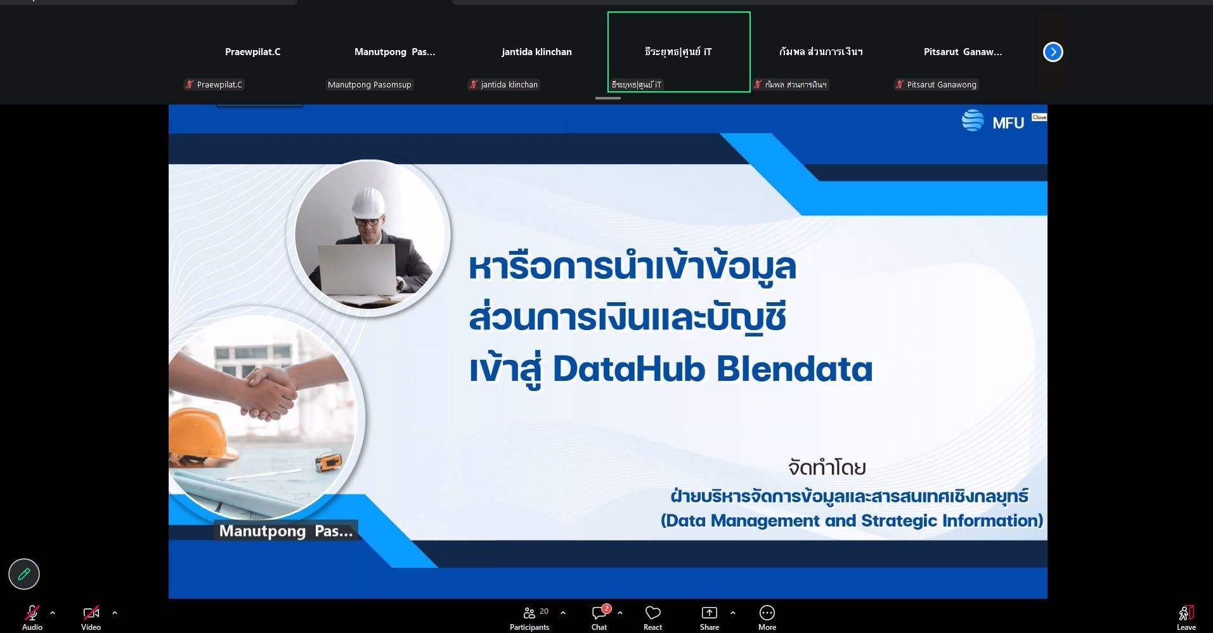The height and width of the screenshot is (633, 1213).
Task: Click the Manutpong Pasomsup name label
Action: [x=369, y=84]
